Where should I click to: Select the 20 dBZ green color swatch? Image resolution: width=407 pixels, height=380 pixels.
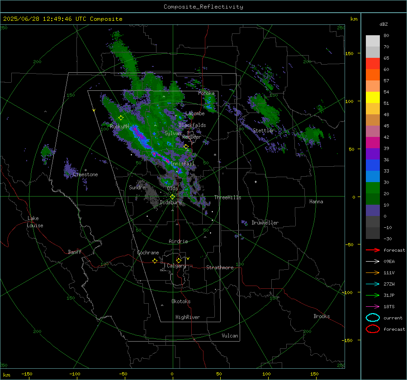373,188
